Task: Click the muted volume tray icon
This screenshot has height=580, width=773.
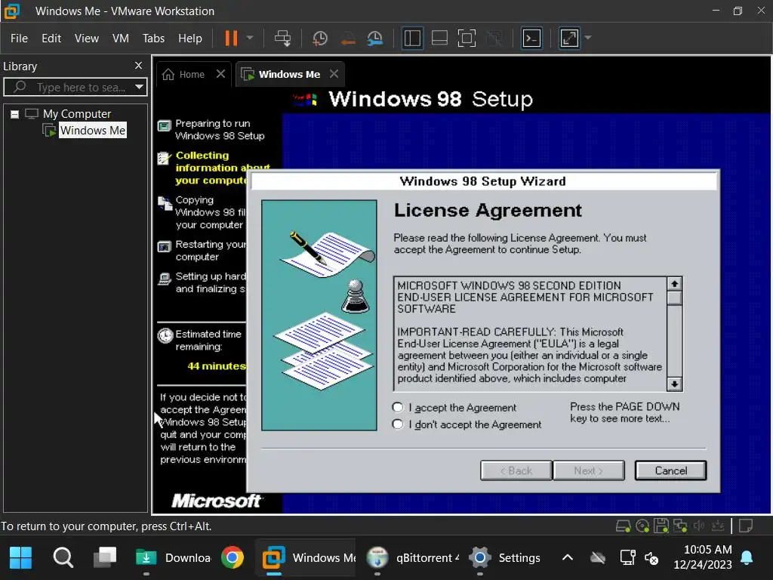Action: click(651, 558)
